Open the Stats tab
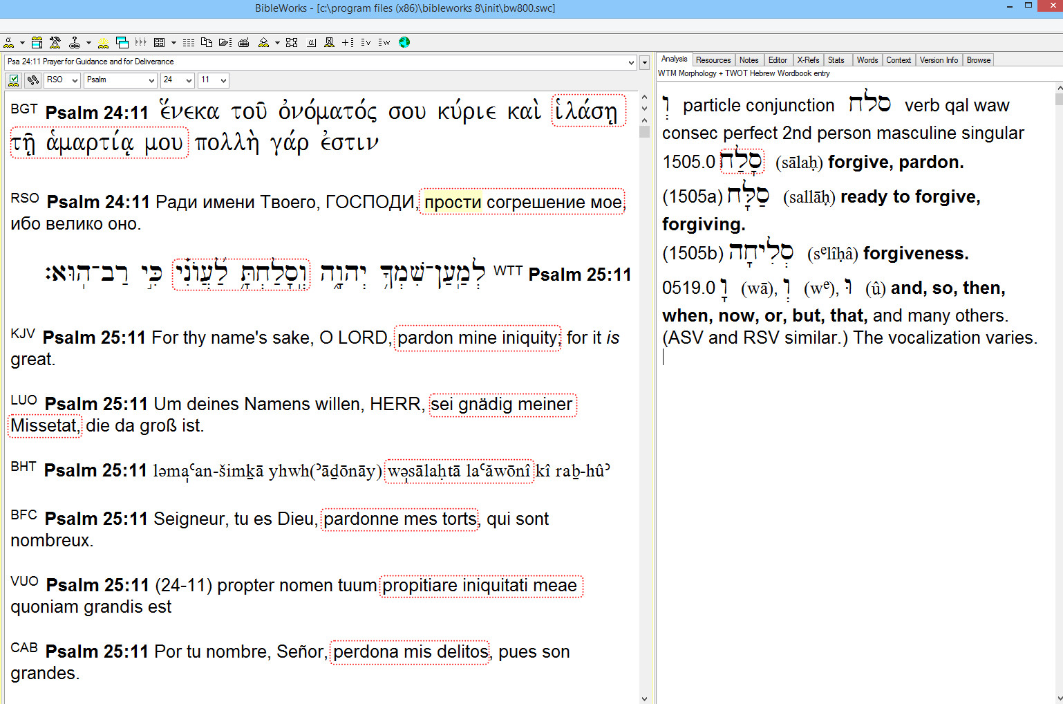1063x704 pixels. tap(836, 60)
